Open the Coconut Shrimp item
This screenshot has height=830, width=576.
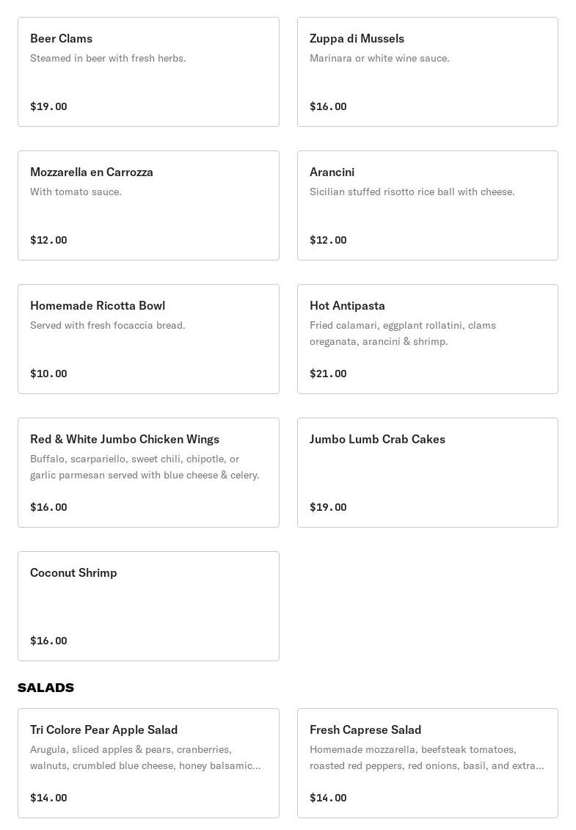pyautogui.click(x=148, y=606)
